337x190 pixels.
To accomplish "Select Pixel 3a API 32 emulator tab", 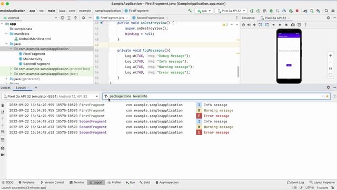I will click(275, 18).
